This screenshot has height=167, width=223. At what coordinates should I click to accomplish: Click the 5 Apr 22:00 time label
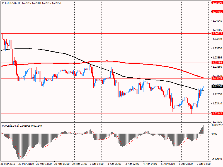click(186, 164)
